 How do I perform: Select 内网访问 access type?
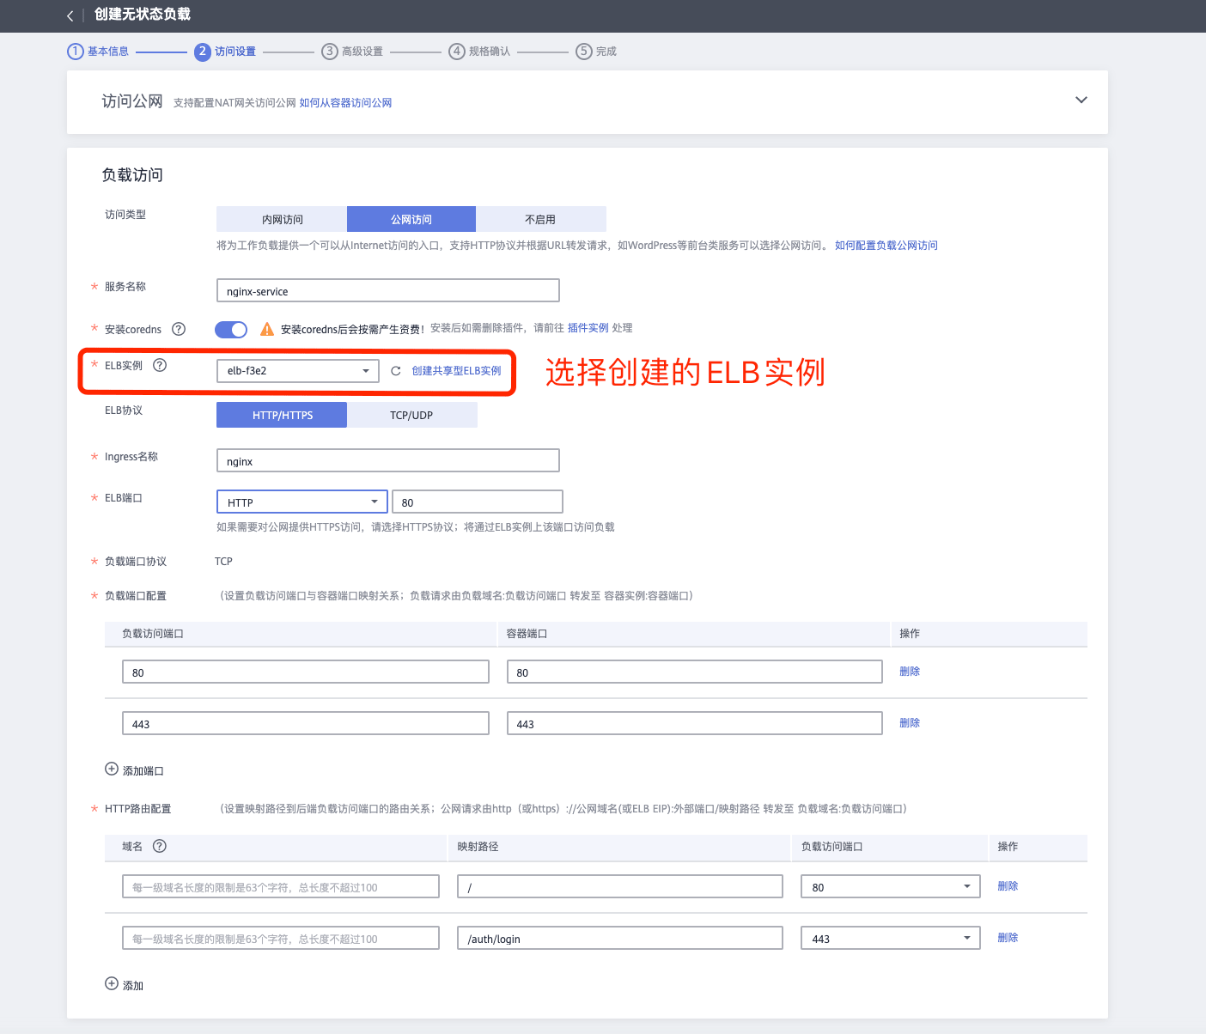[x=282, y=219]
